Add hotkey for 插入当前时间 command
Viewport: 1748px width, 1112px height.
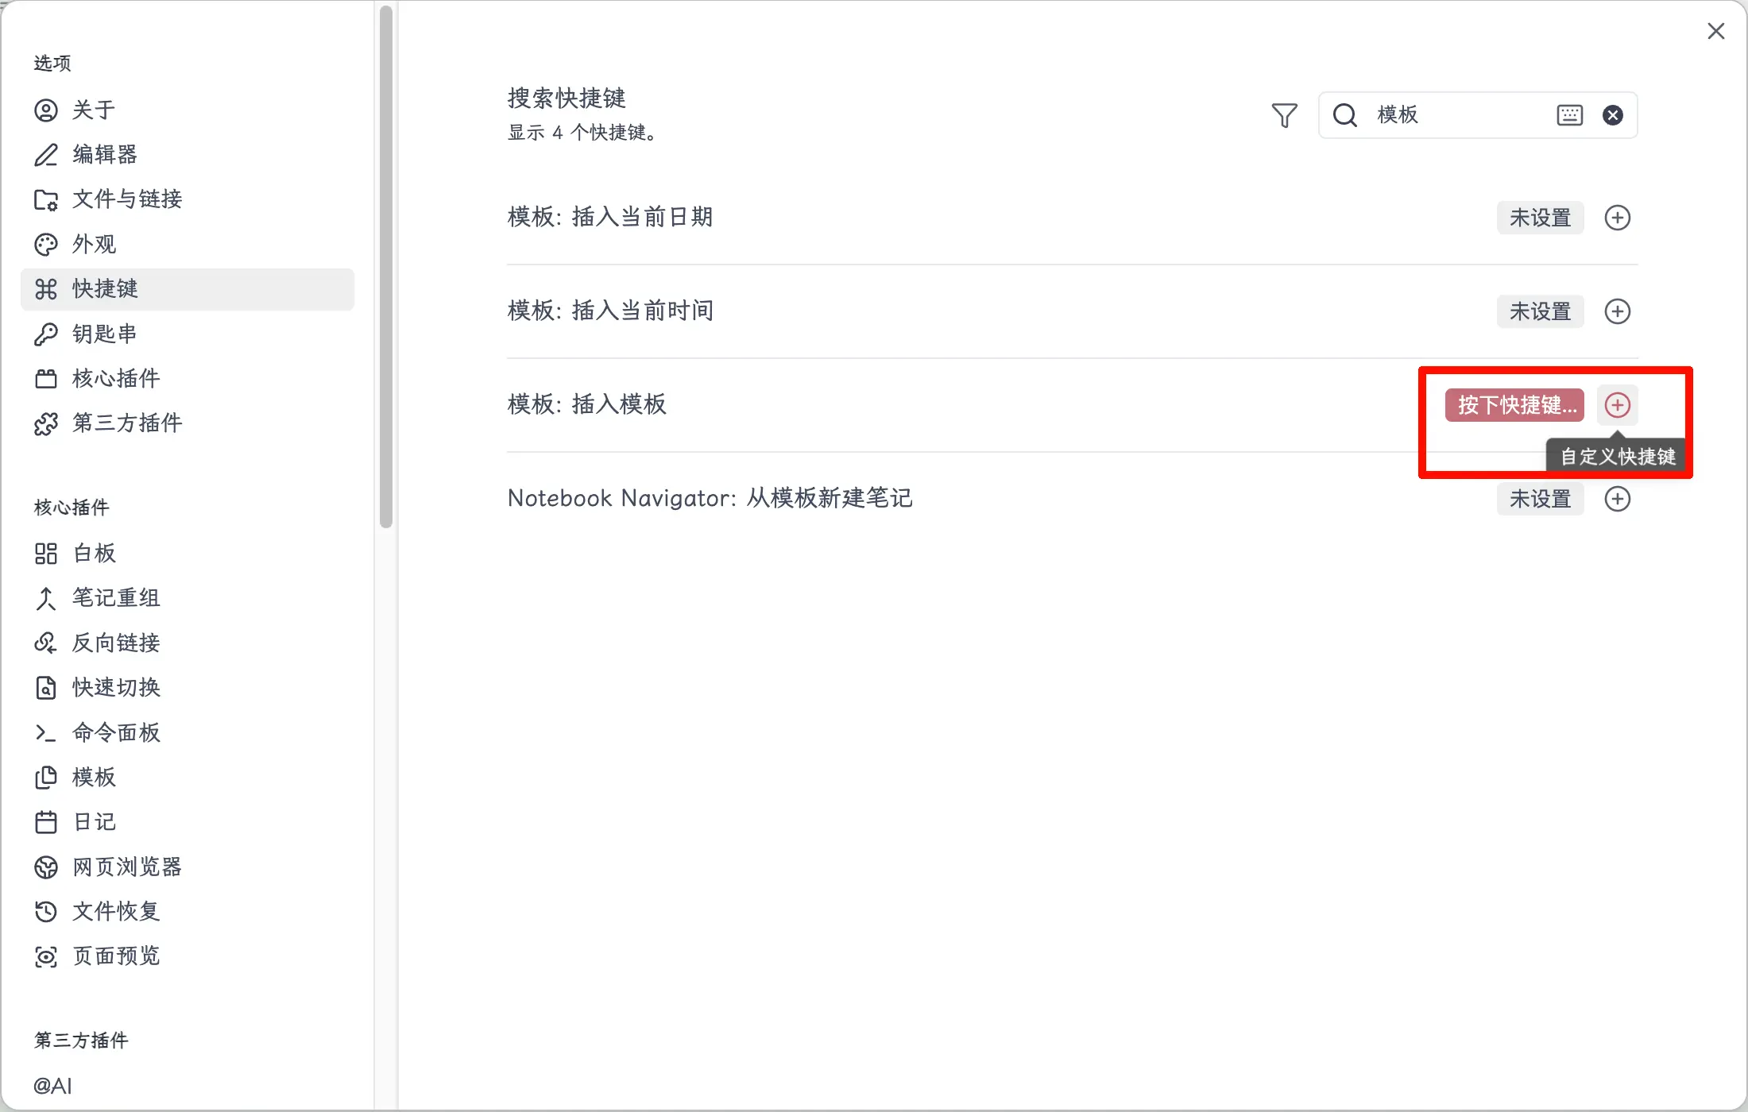1617,311
